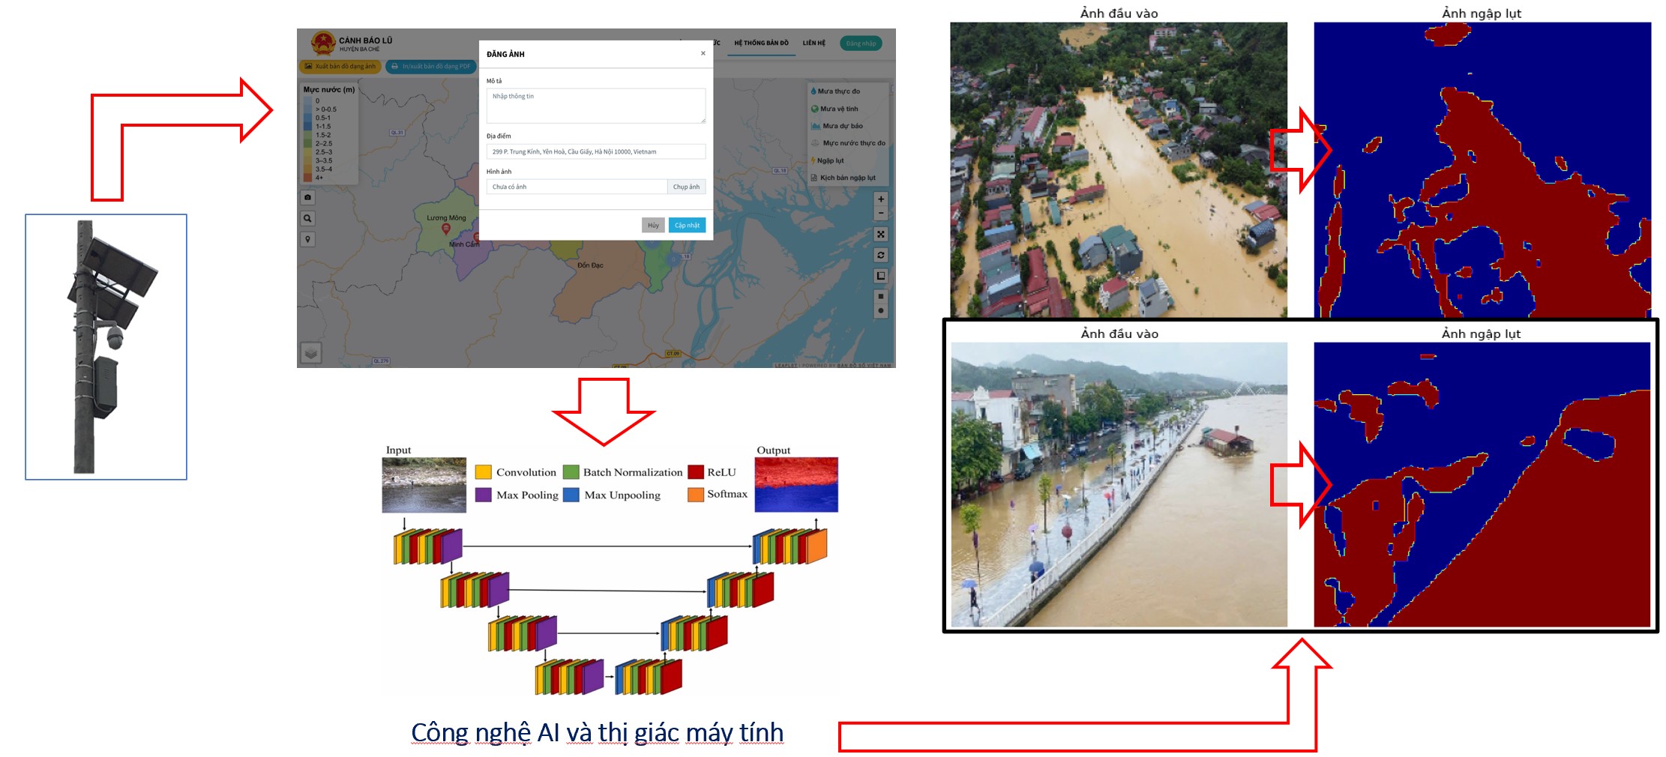Viewport: 1666px width, 757px height.
Task: Click the Mực nước (m) legend title
Action: pyautogui.click(x=329, y=90)
